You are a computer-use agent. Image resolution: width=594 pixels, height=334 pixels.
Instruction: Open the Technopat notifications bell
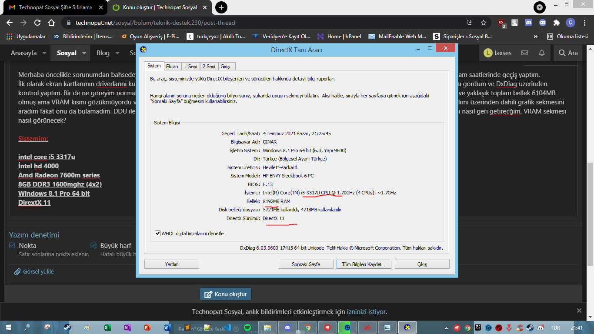coord(542,53)
